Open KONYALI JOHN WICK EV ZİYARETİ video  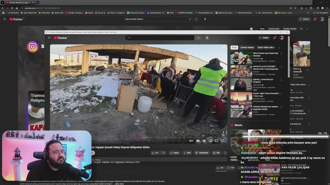pos(241,84)
